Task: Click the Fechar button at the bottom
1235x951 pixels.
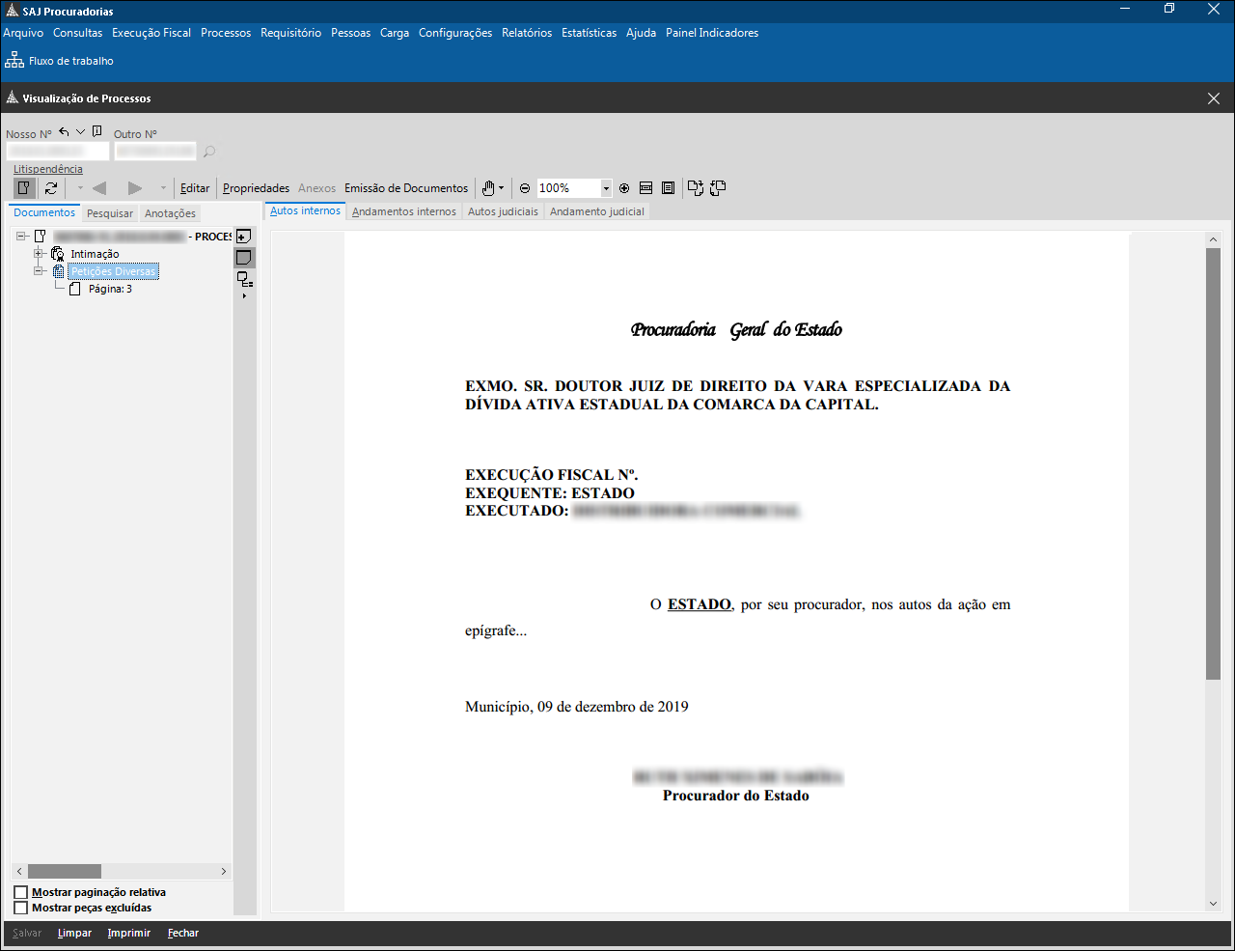Action: click(182, 933)
